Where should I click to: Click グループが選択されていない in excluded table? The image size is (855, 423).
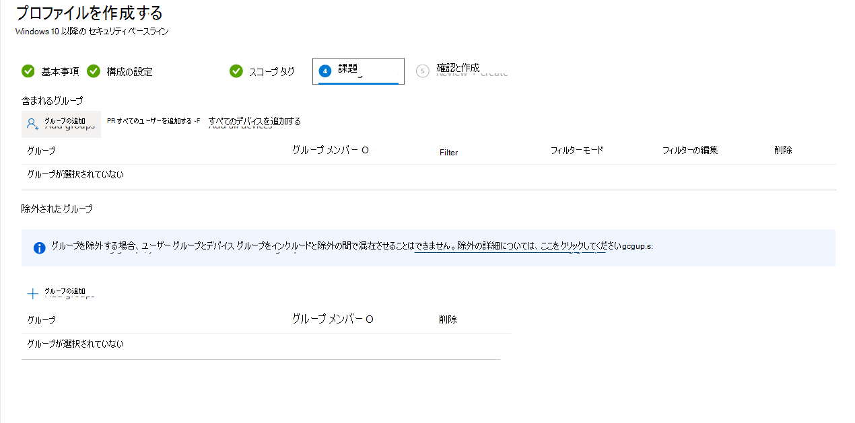click(x=75, y=344)
